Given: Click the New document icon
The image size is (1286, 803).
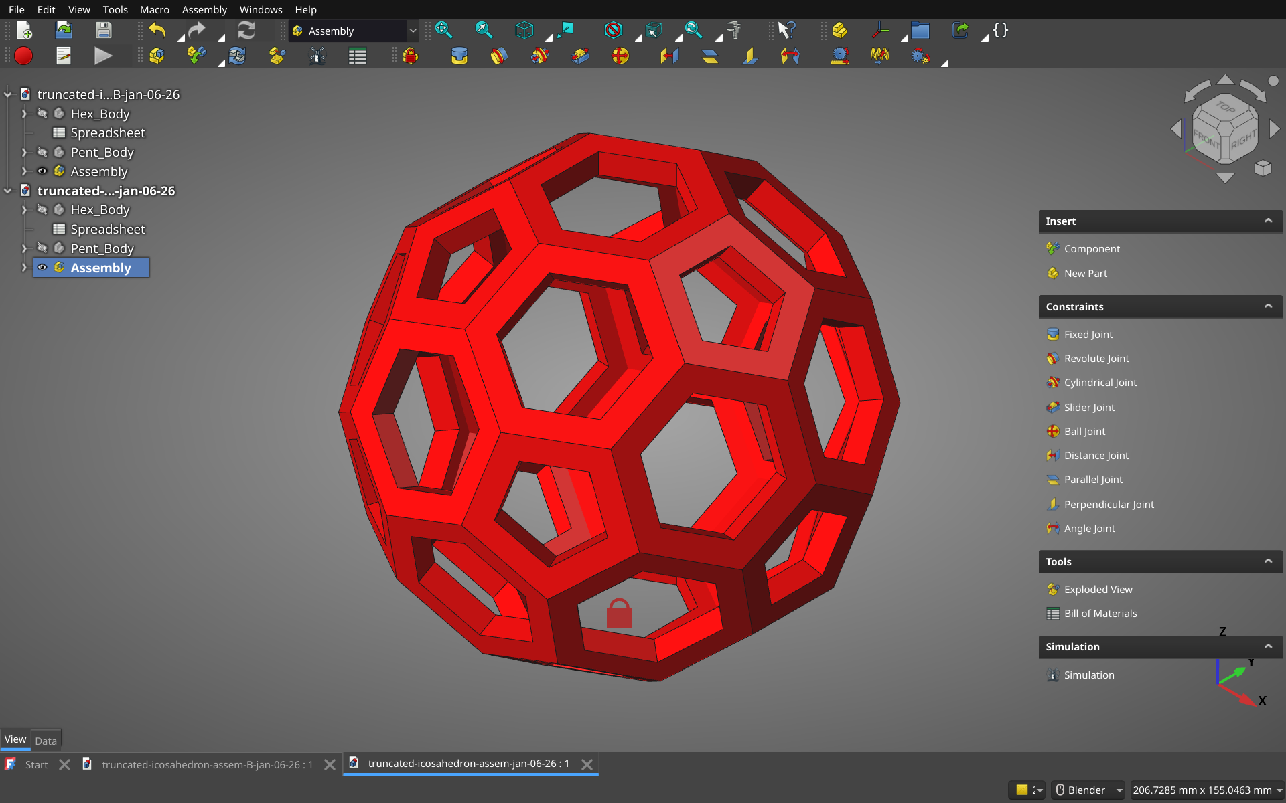Looking at the screenshot, I should coord(24,31).
